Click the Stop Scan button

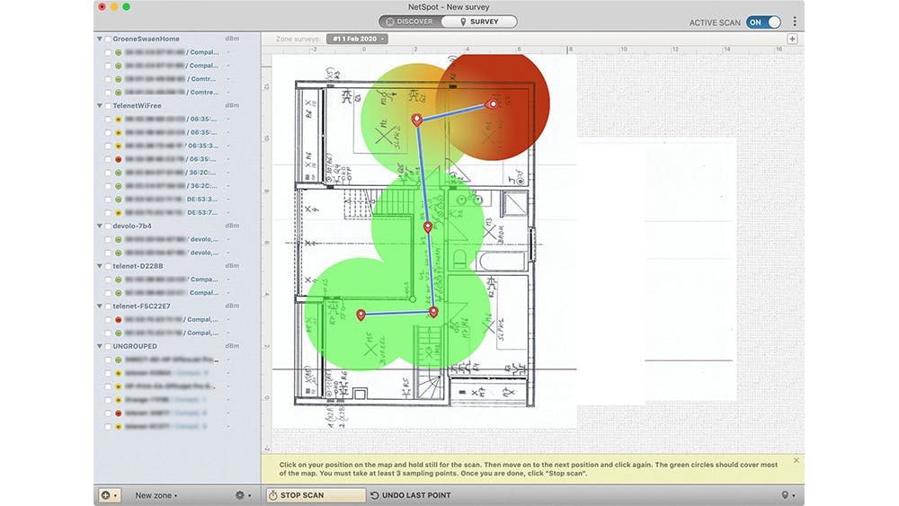coord(316,495)
